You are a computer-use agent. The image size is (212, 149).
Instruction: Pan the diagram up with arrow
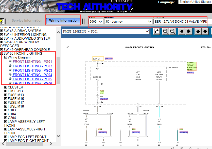(x=198, y=32)
